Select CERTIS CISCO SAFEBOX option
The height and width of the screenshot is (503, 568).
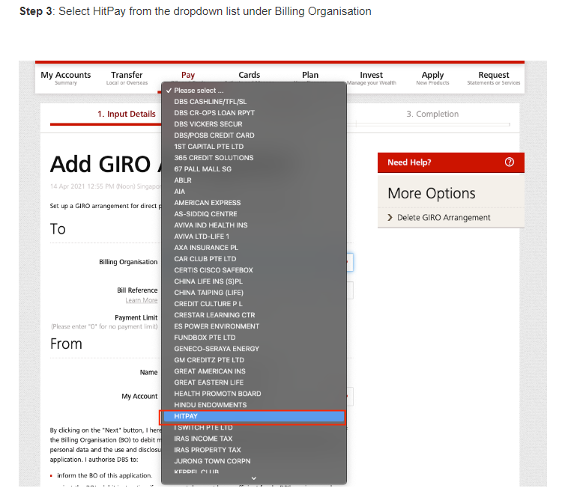coord(254,270)
